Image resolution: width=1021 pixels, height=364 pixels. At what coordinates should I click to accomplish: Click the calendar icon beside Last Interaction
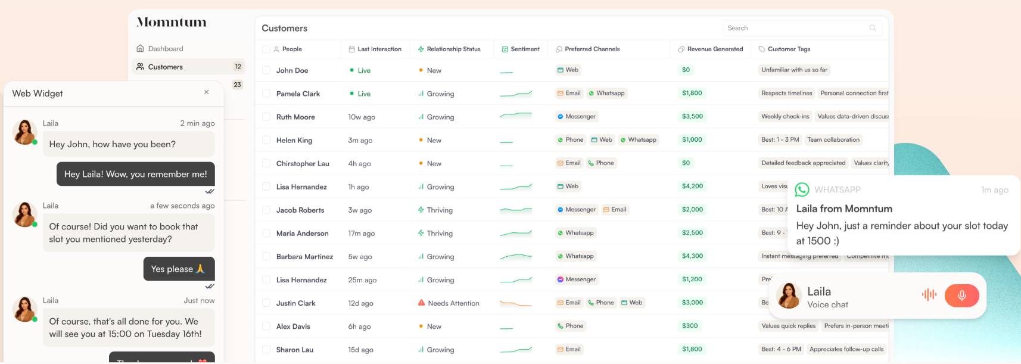click(x=351, y=49)
